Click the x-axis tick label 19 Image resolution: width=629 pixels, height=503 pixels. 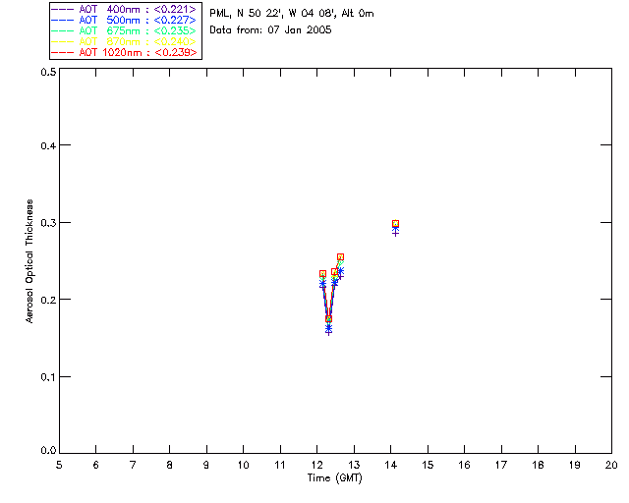tap(575, 465)
